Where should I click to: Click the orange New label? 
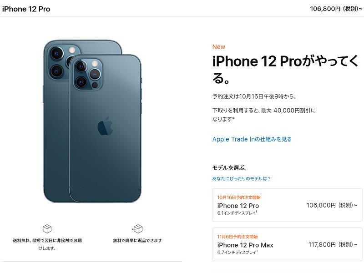[x=219, y=47]
